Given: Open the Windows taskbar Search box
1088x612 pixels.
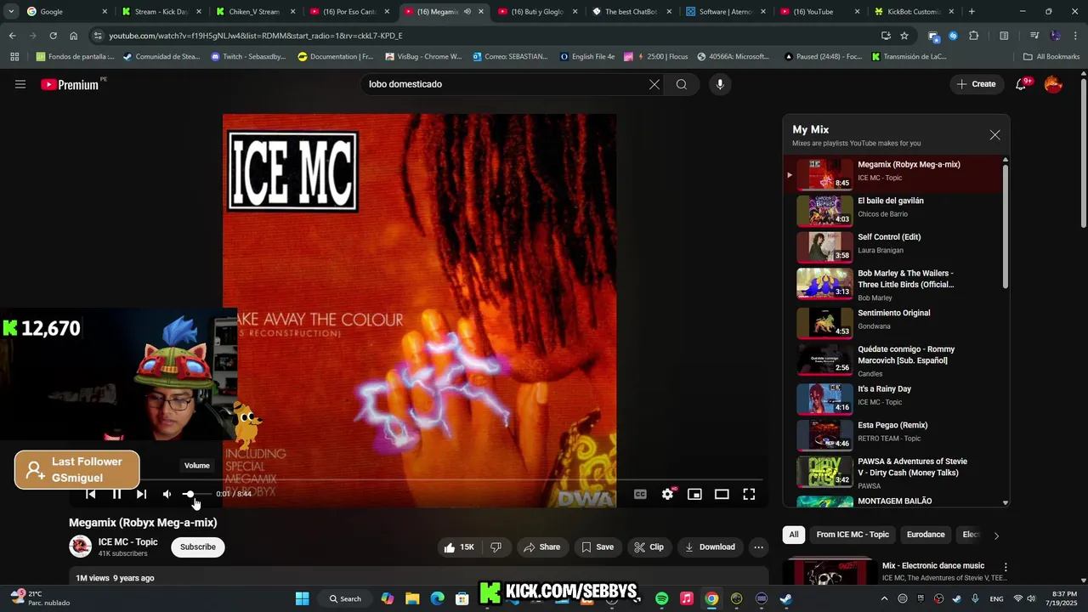Looking at the screenshot, I should [x=345, y=598].
